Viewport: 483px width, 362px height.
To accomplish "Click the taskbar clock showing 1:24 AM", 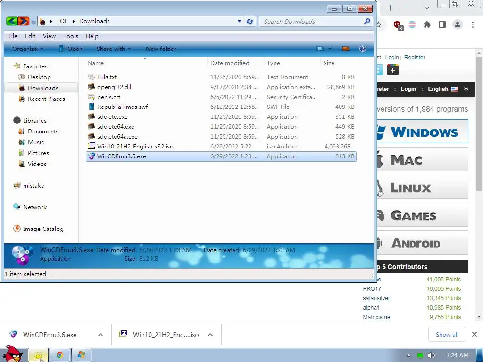I will 458,355.
